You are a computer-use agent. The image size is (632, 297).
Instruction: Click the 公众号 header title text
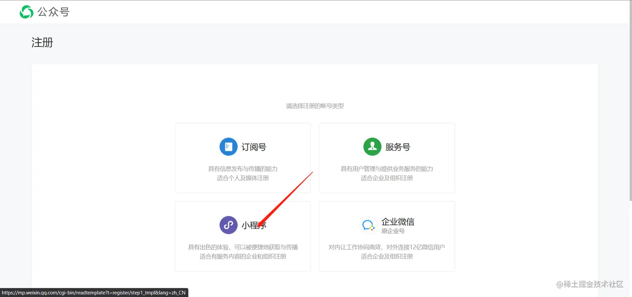pyautogui.click(x=53, y=12)
